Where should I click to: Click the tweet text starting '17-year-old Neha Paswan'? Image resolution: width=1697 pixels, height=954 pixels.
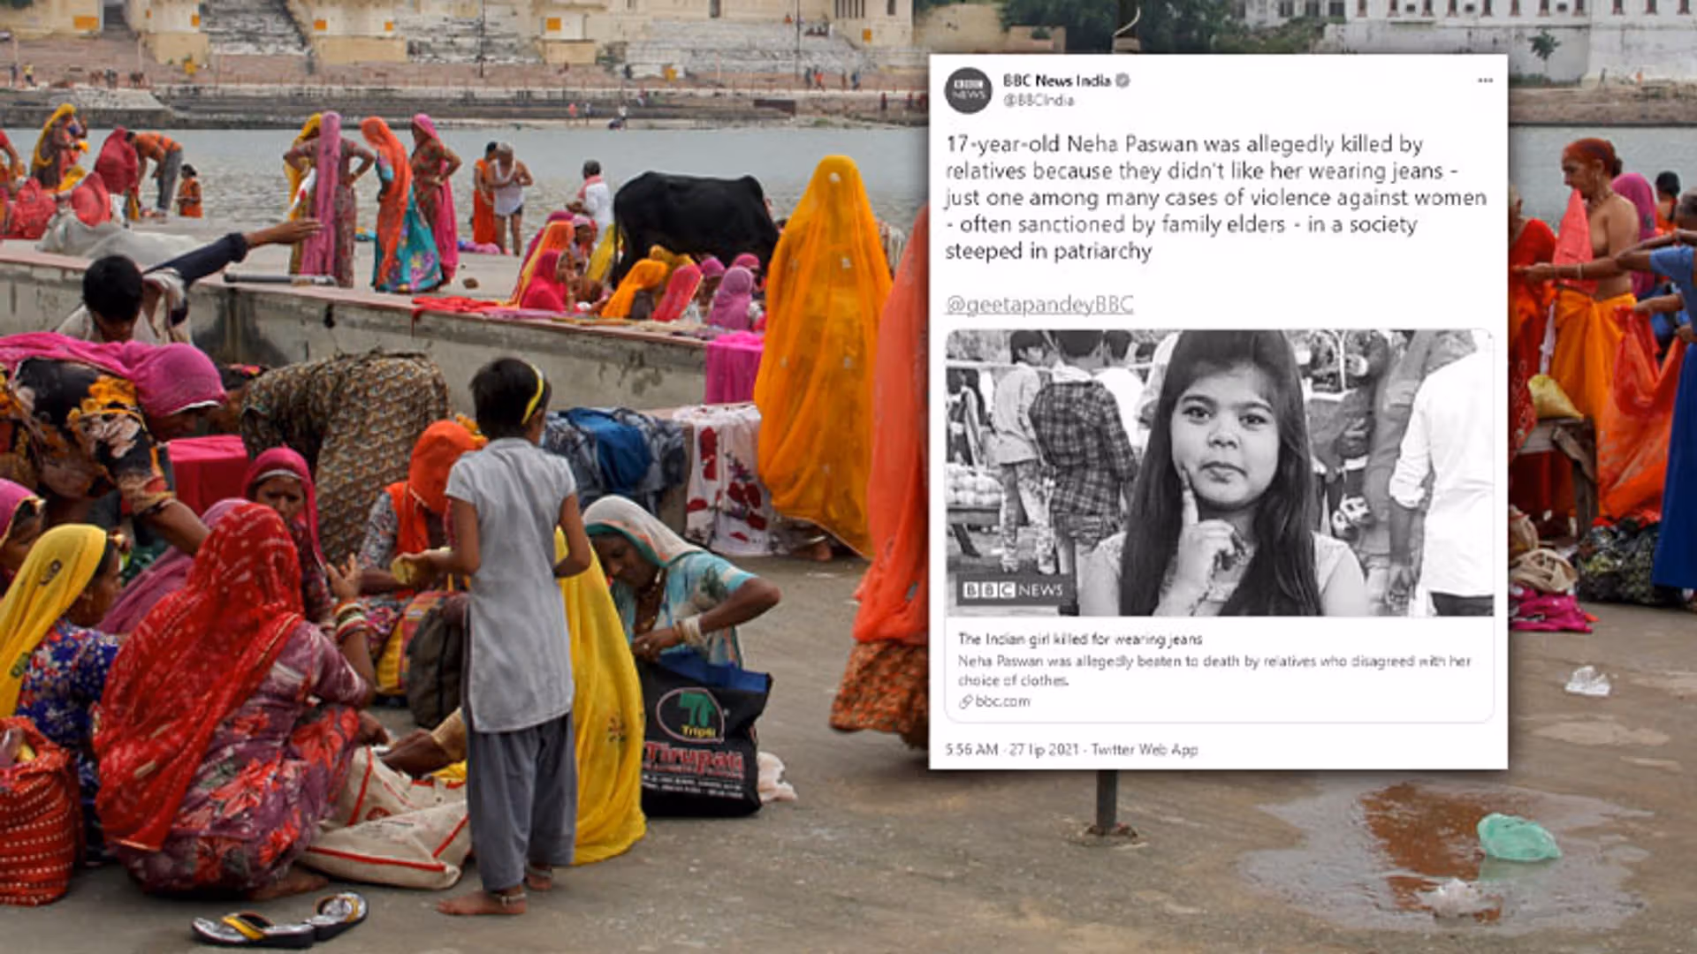coord(1215,198)
